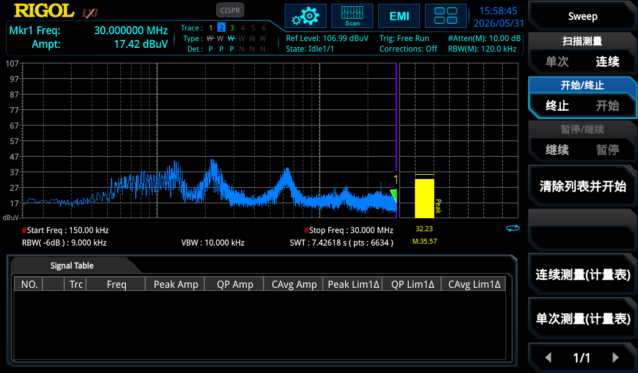
Task: Select trace number 1
Action: (211, 27)
